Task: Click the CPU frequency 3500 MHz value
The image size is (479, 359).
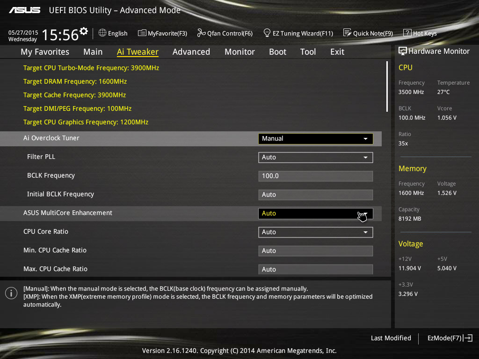Action: click(411, 92)
